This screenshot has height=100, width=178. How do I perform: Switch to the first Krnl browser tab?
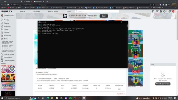[11, 2]
